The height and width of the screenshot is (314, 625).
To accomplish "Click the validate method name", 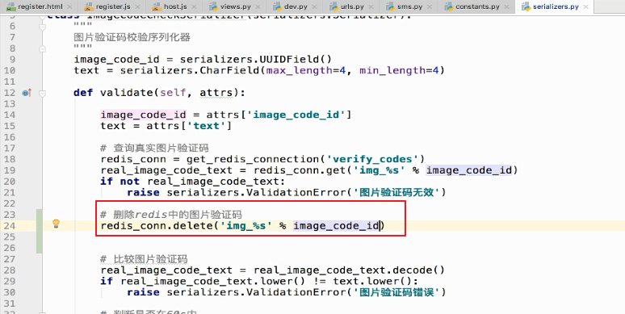I will click(x=126, y=93).
